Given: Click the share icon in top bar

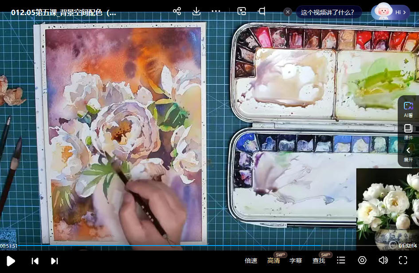Looking at the screenshot, I should (x=177, y=12).
